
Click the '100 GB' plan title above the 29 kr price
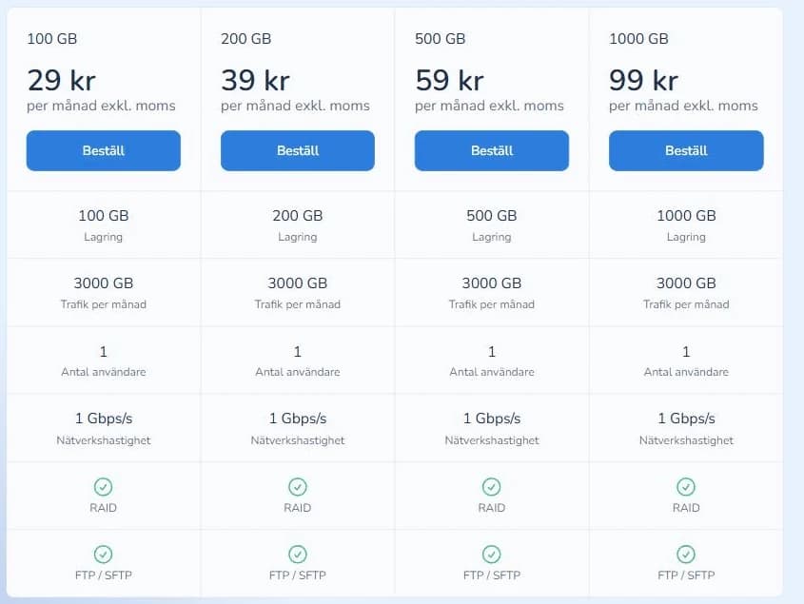(51, 39)
